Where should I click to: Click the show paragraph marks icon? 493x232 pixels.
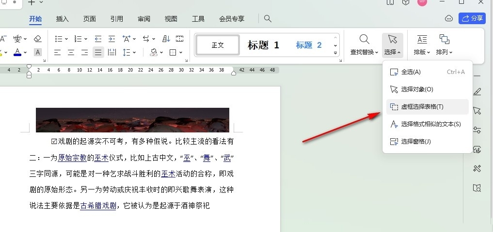click(179, 39)
